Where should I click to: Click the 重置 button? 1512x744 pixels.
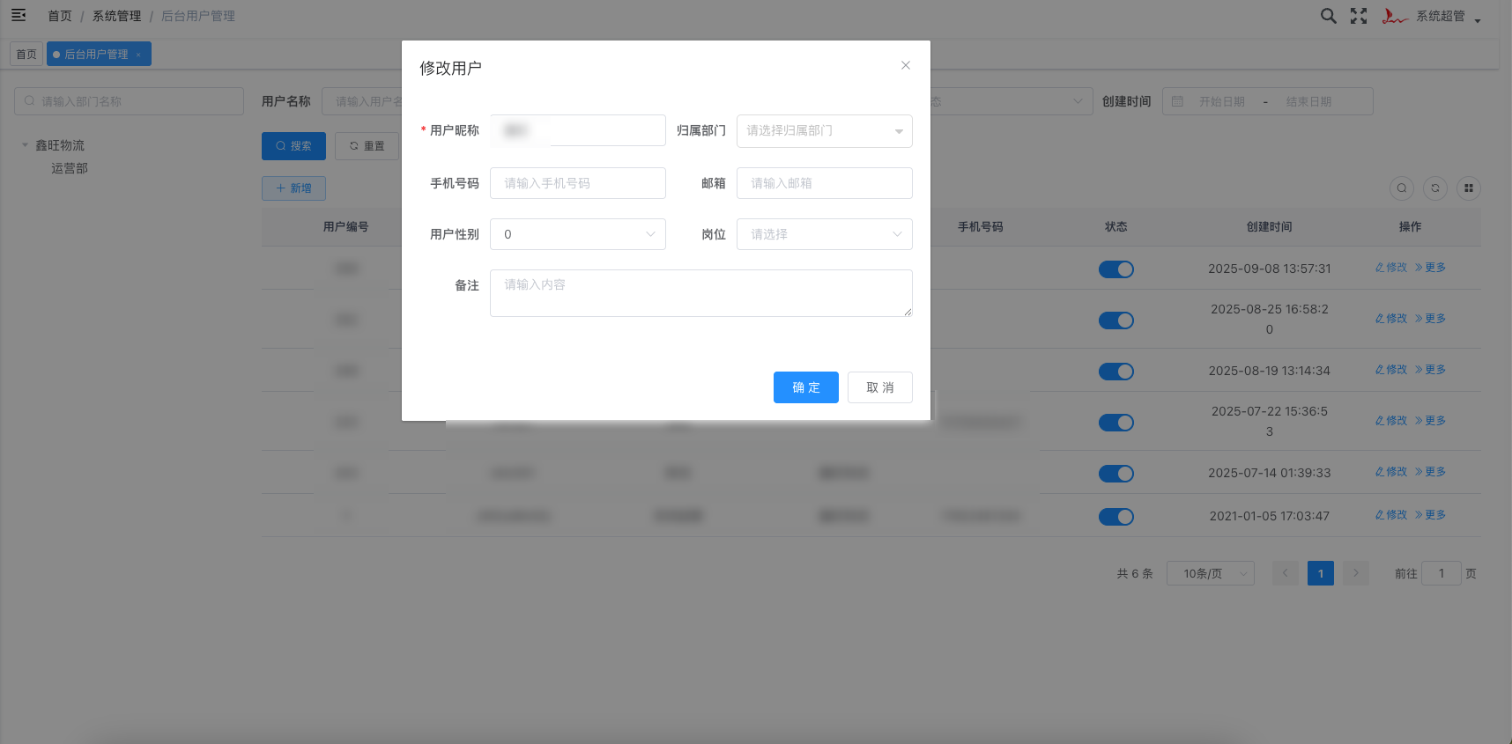click(x=367, y=146)
